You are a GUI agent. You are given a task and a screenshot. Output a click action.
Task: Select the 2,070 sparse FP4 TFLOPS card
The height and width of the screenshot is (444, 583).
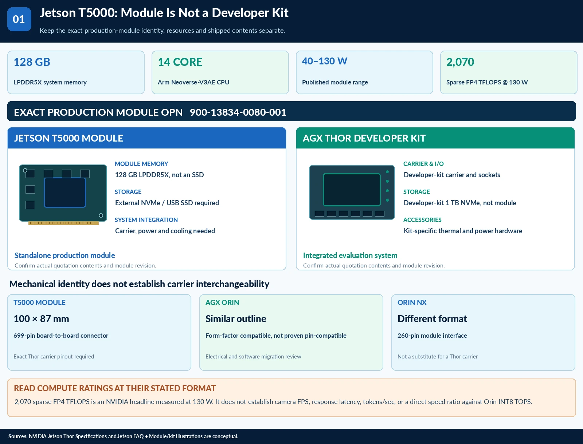[x=509, y=72]
